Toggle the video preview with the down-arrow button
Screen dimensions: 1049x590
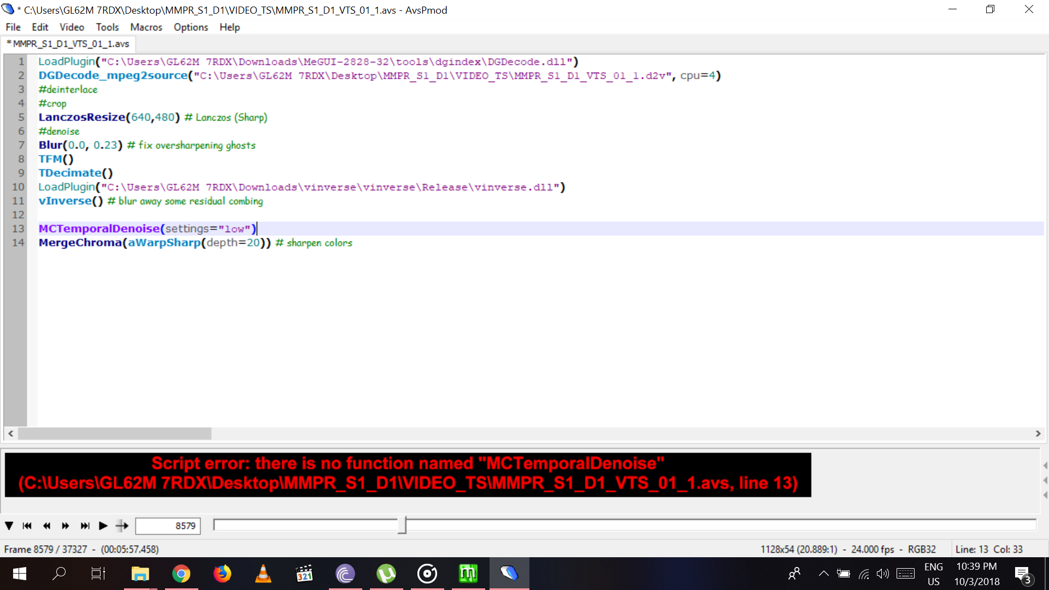tap(9, 526)
